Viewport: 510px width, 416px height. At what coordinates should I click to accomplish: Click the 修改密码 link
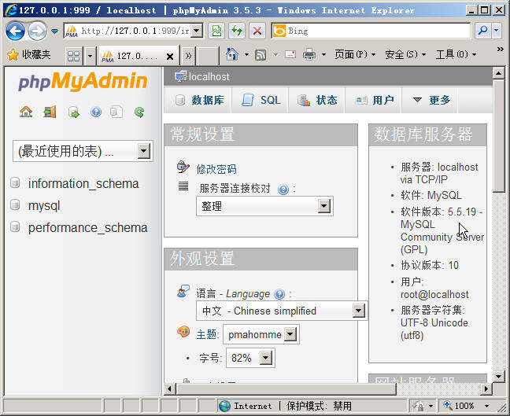tap(216, 169)
